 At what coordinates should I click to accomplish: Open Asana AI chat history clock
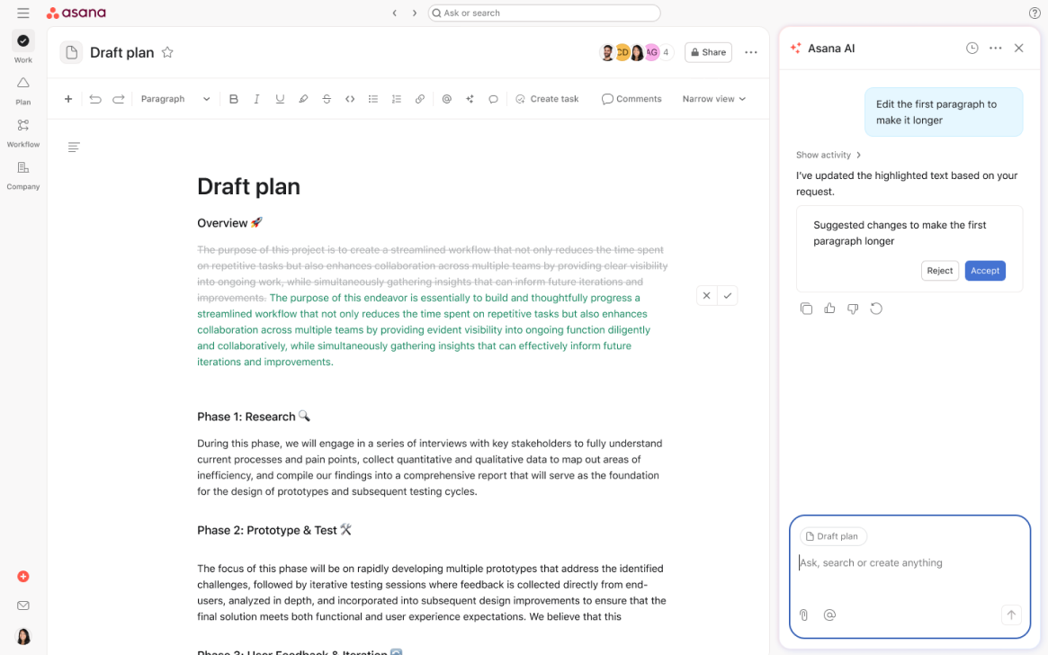click(x=972, y=48)
